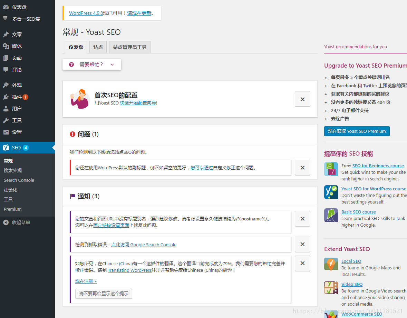
Task: Switch to the 仪表盘 tab
Action: tap(76, 47)
